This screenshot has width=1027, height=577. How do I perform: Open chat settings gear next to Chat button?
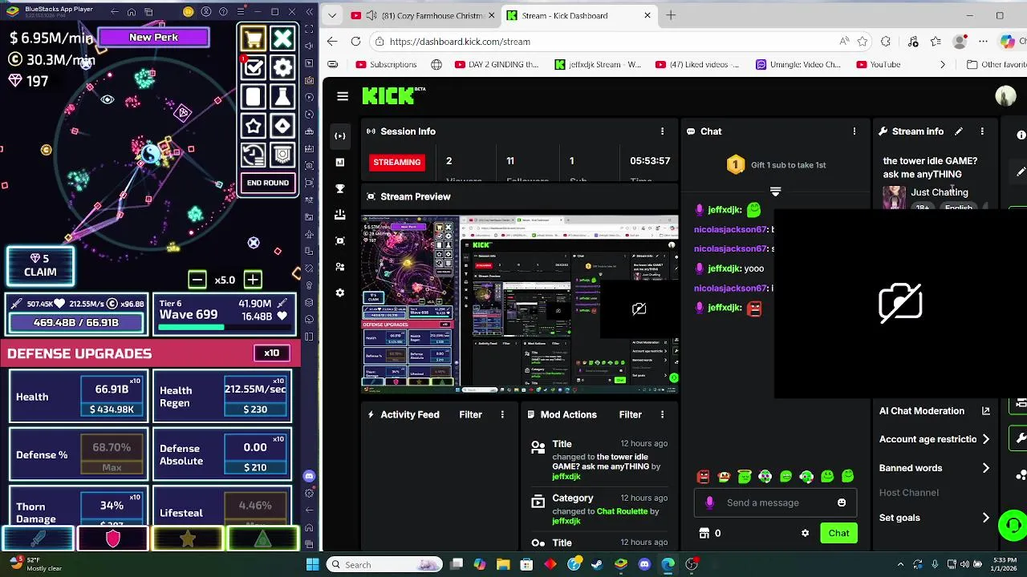click(805, 533)
